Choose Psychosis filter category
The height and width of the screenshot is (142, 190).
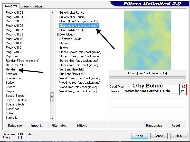[12, 56]
